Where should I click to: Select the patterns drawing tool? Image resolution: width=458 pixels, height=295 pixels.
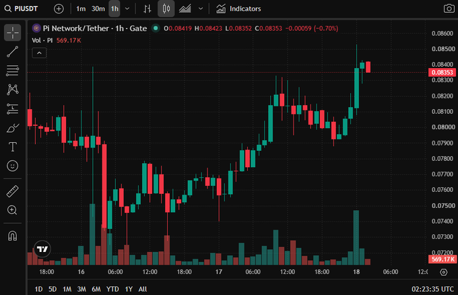pyautogui.click(x=13, y=90)
